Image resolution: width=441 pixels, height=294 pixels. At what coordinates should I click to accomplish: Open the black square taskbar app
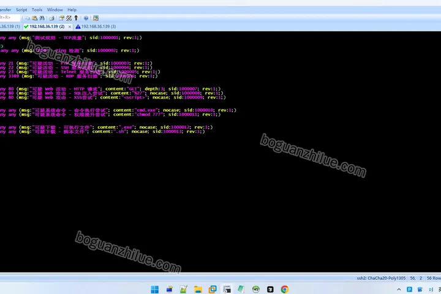(x=270, y=289)
